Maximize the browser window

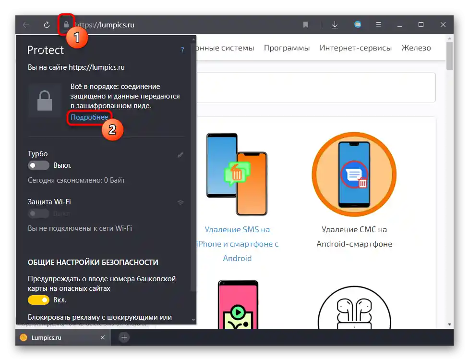click(x=421, y=25)
